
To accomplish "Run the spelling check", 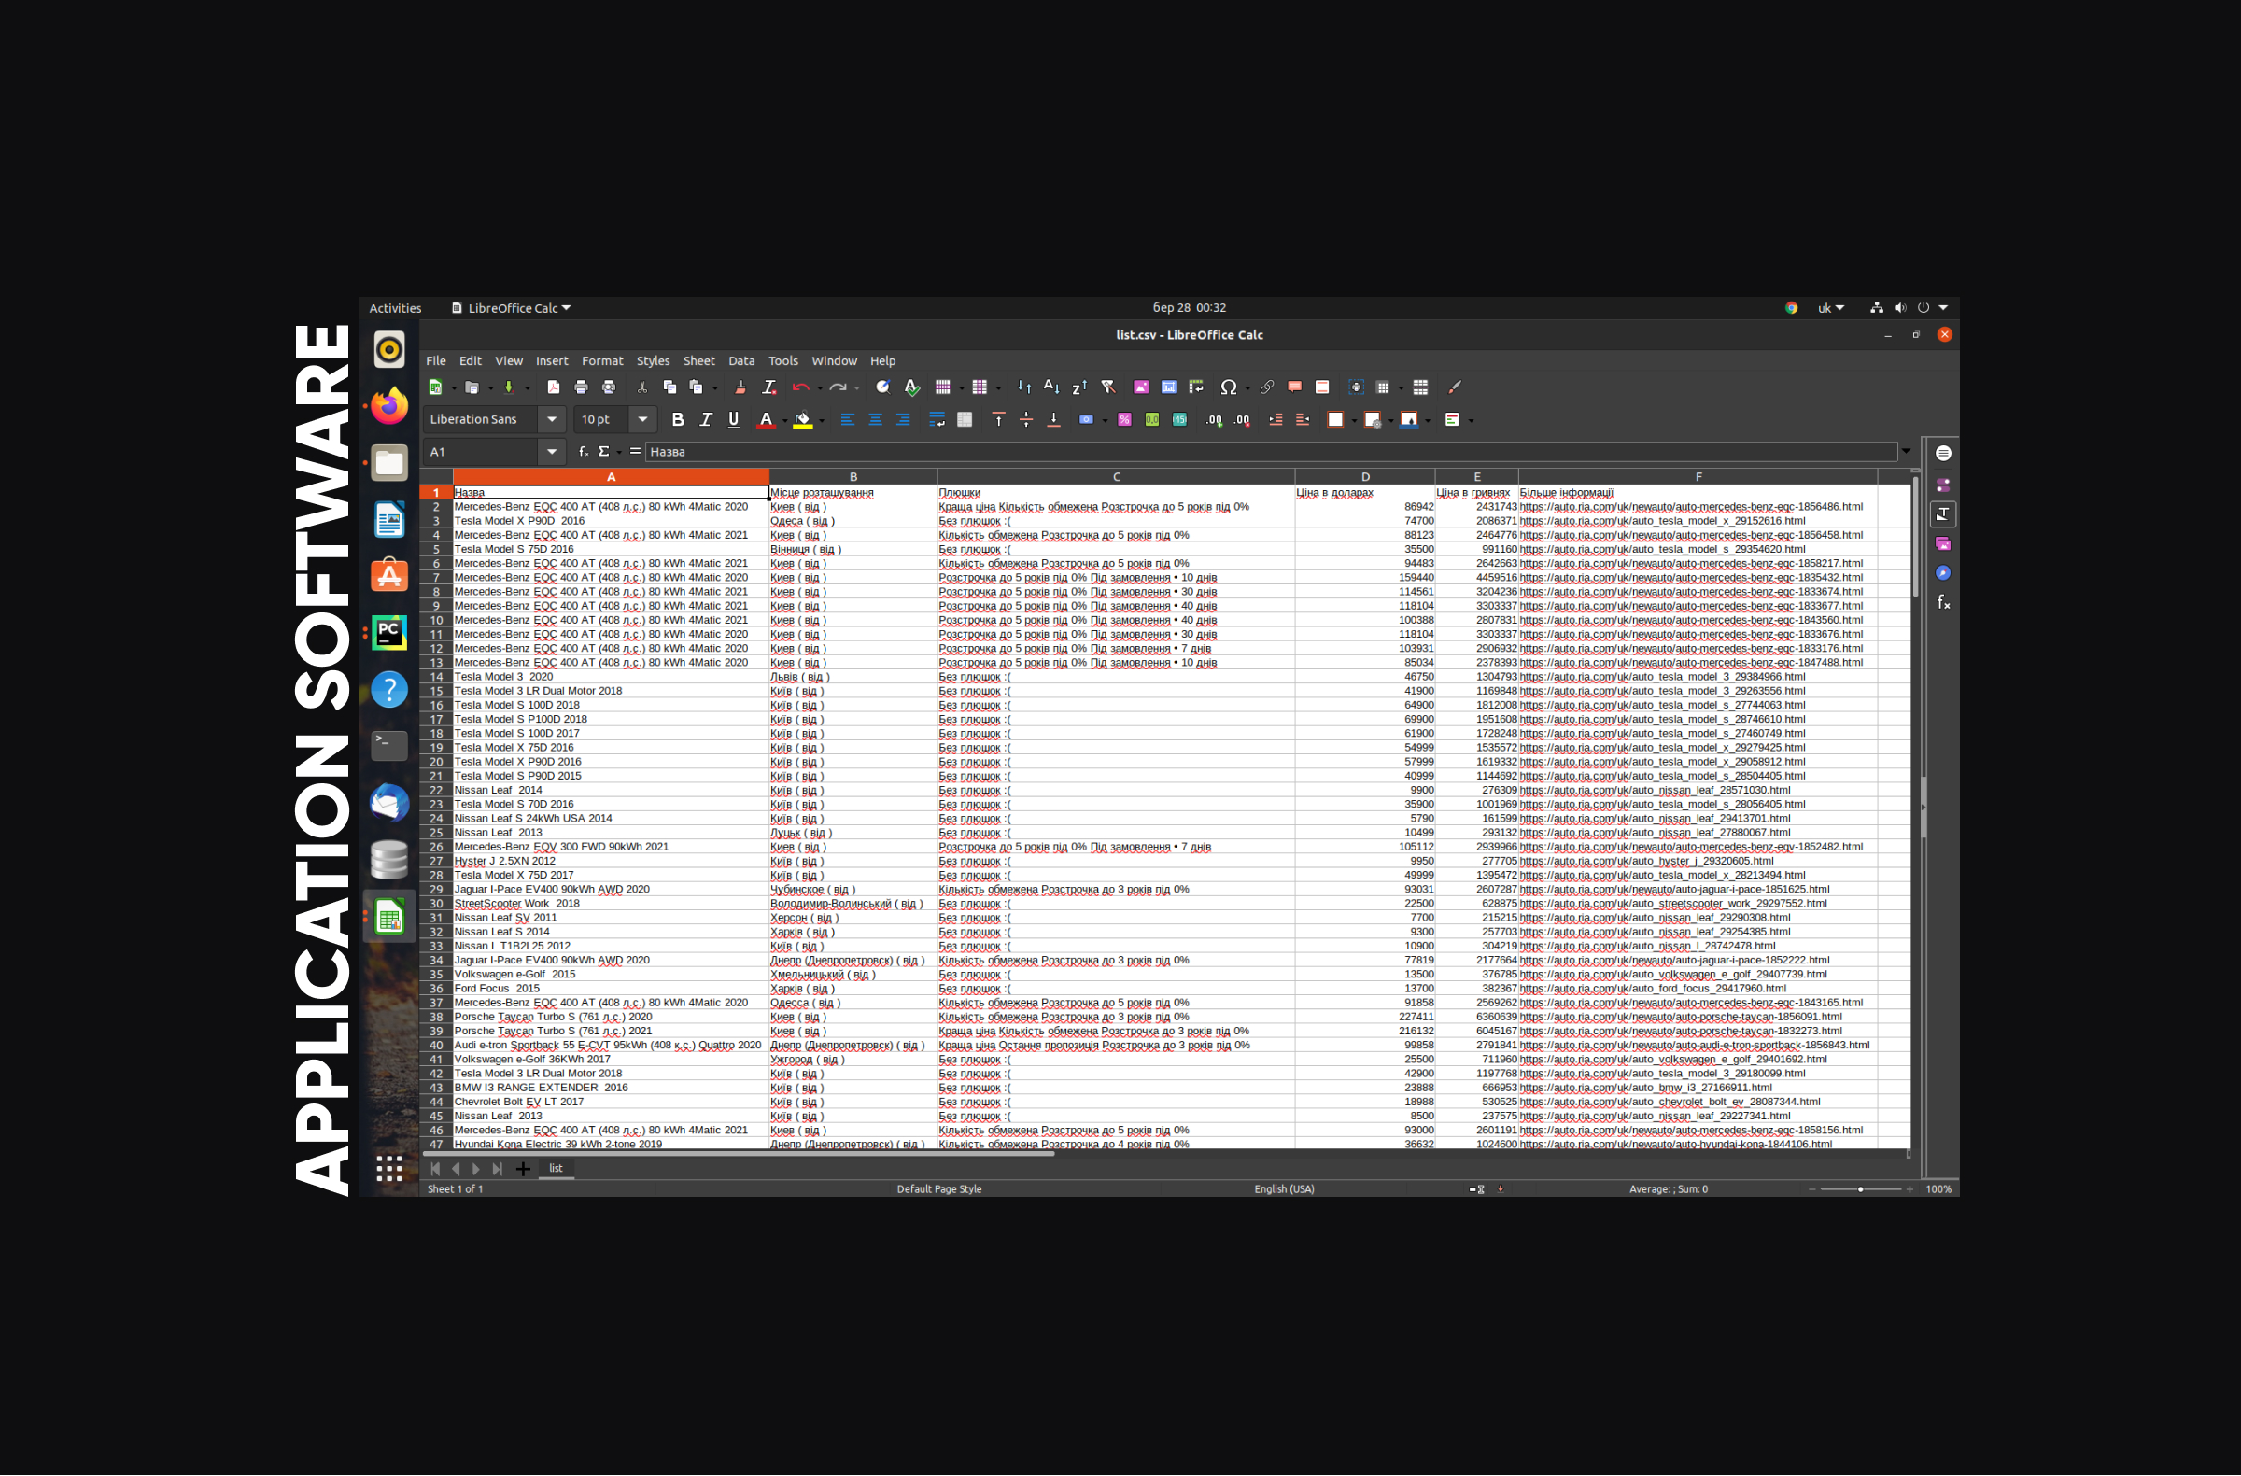I will 911,387.
